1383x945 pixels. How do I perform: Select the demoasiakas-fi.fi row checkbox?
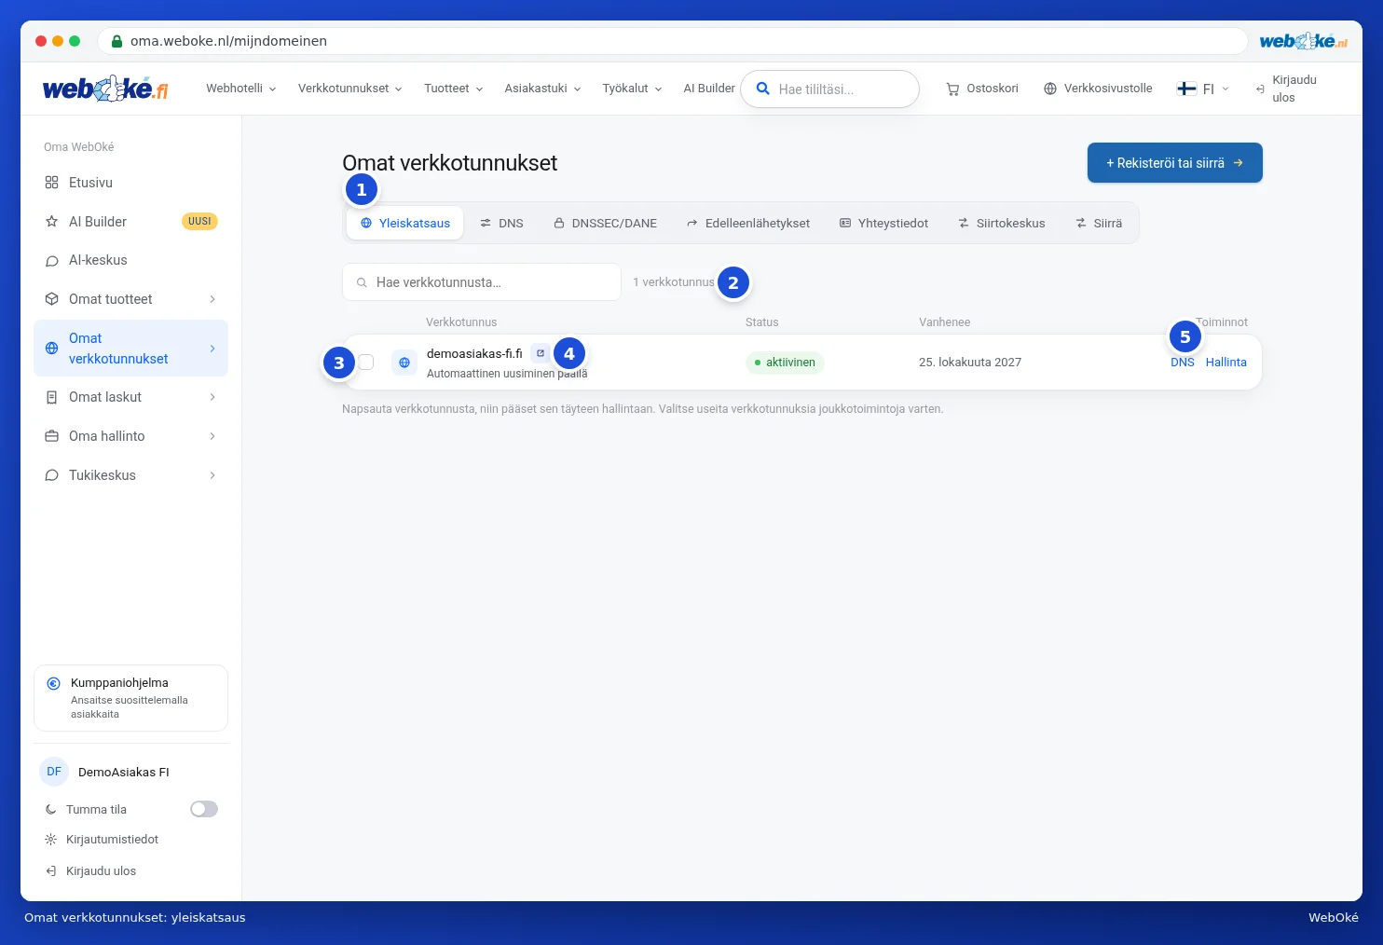pyautogui.click(x=366, y=363)
